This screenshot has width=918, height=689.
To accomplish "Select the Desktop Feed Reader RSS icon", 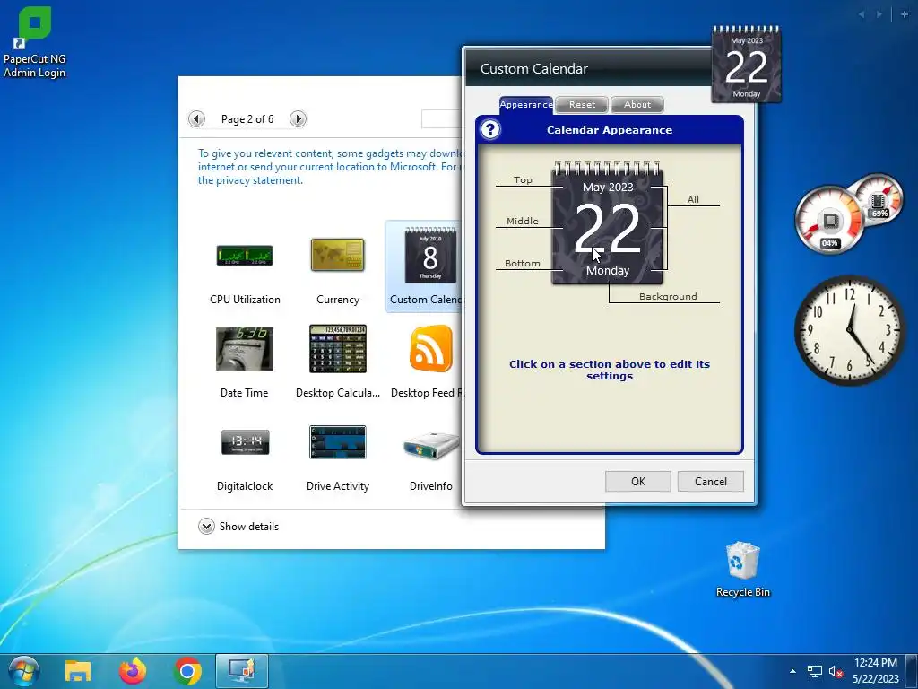I will pos(431,349).
